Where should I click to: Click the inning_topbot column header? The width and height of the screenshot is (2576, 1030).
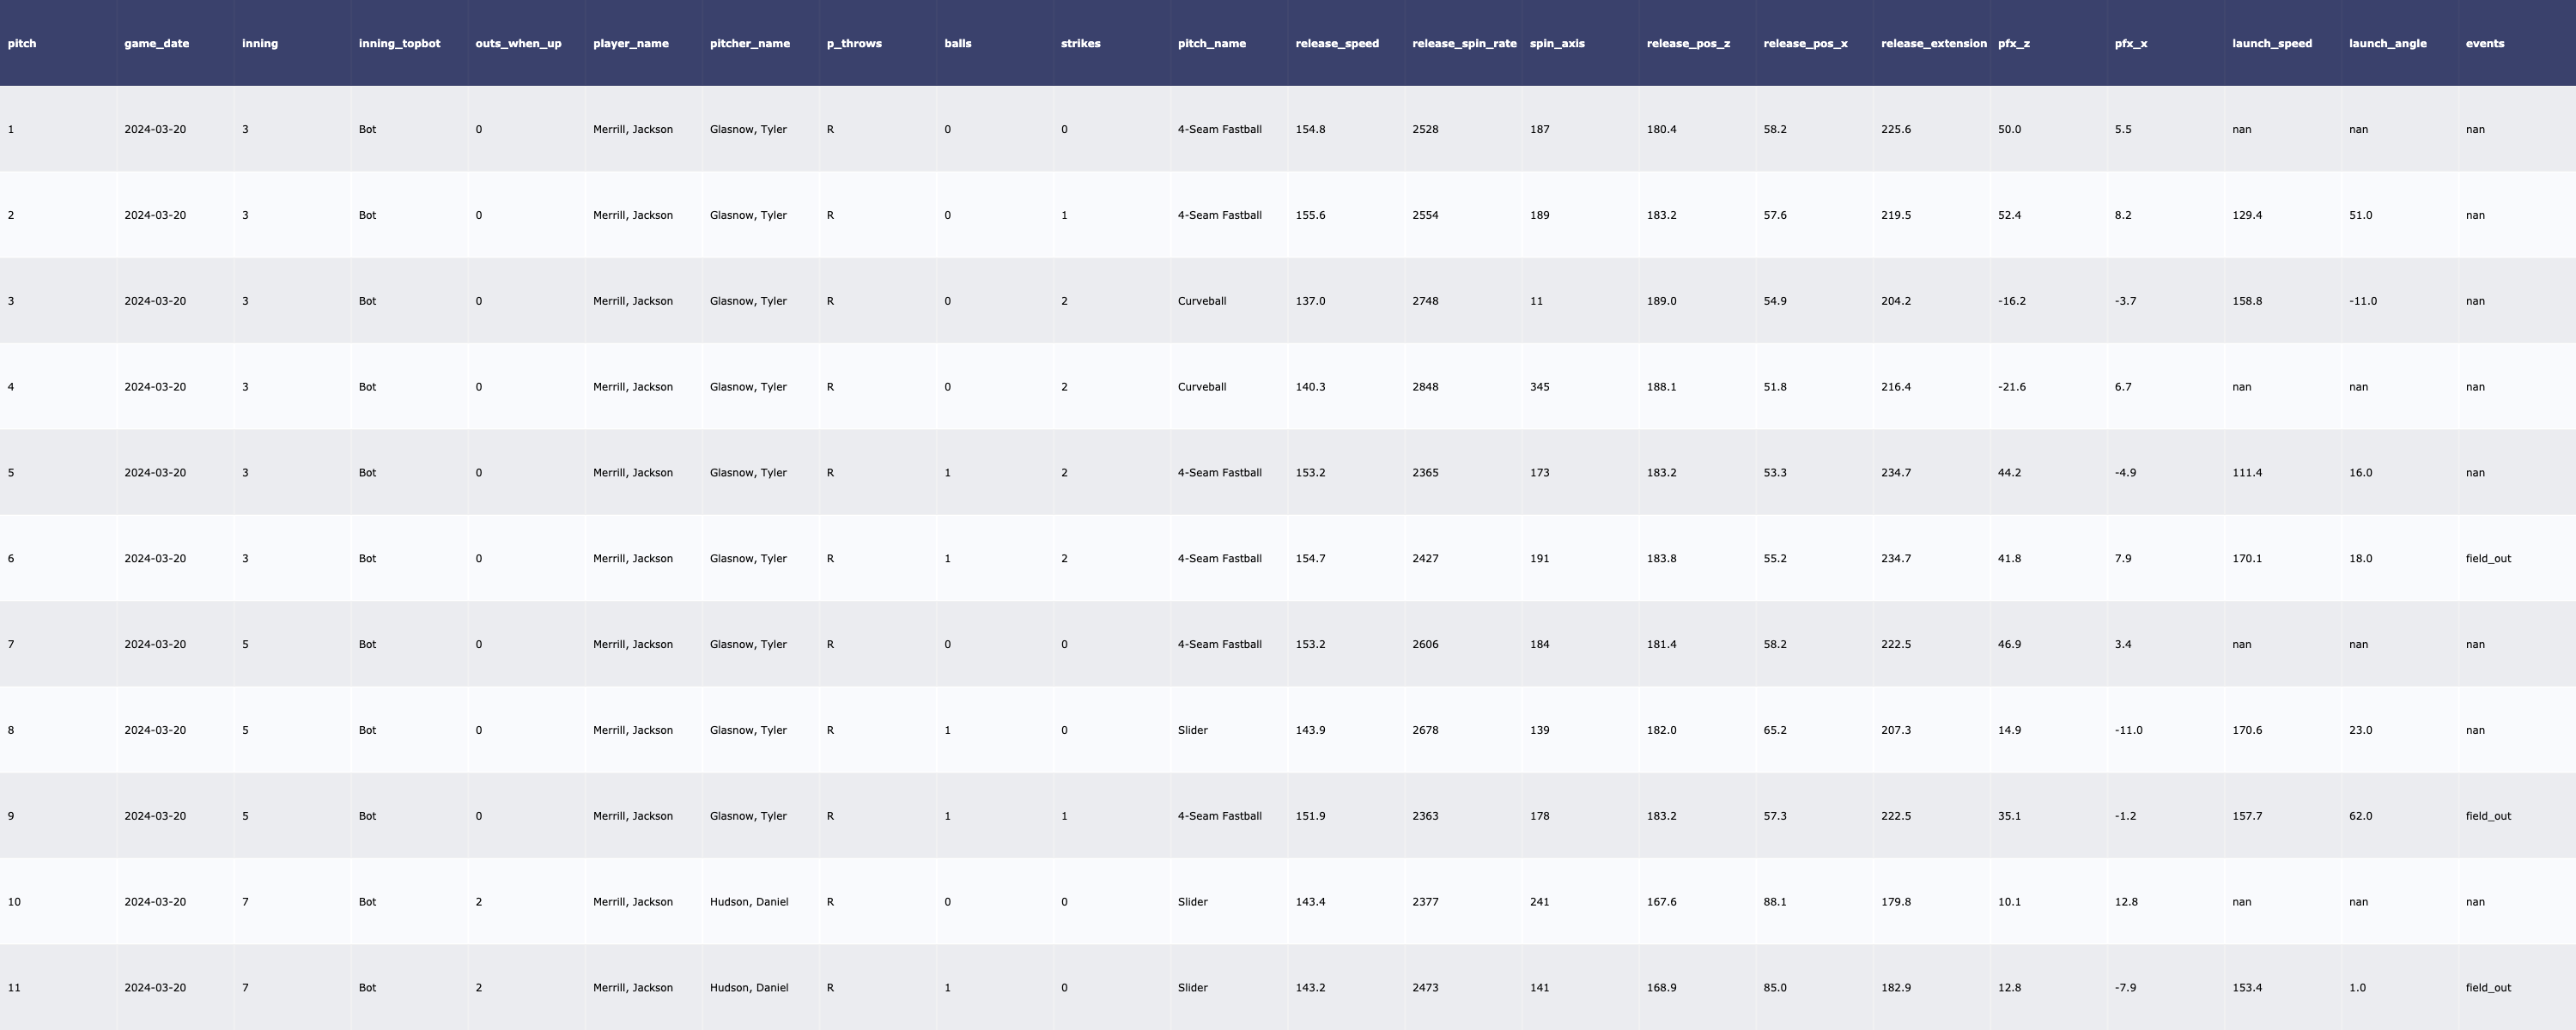(x=399, y=43)
